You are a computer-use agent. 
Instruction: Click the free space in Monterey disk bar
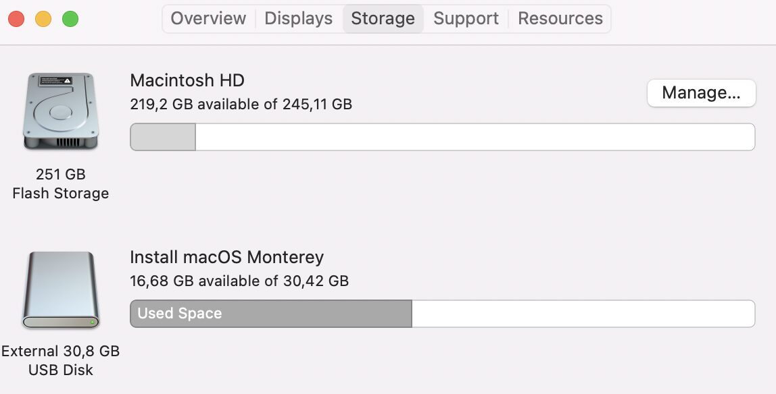[583, 314]
